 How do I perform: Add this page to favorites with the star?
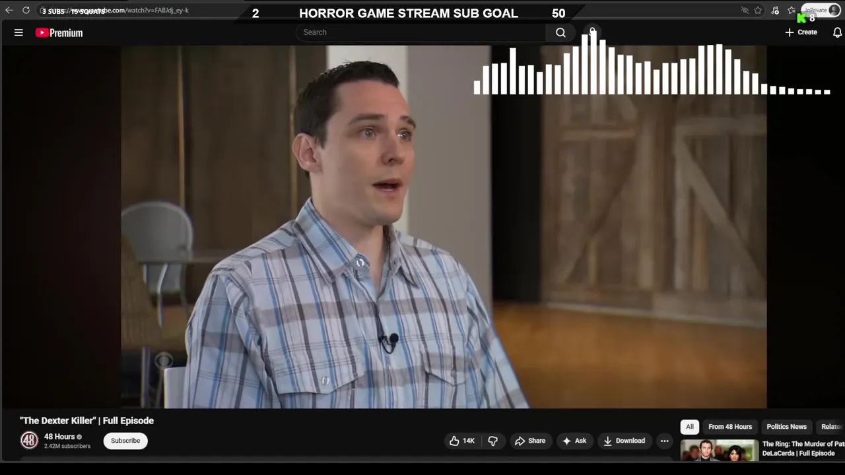(758, 11)
